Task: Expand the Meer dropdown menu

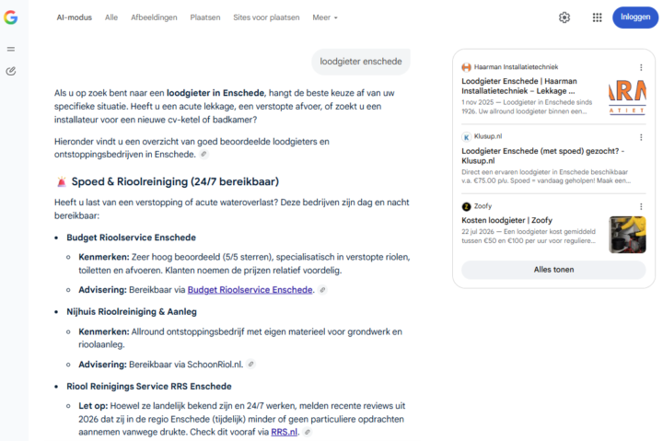Action: point(325,17)
